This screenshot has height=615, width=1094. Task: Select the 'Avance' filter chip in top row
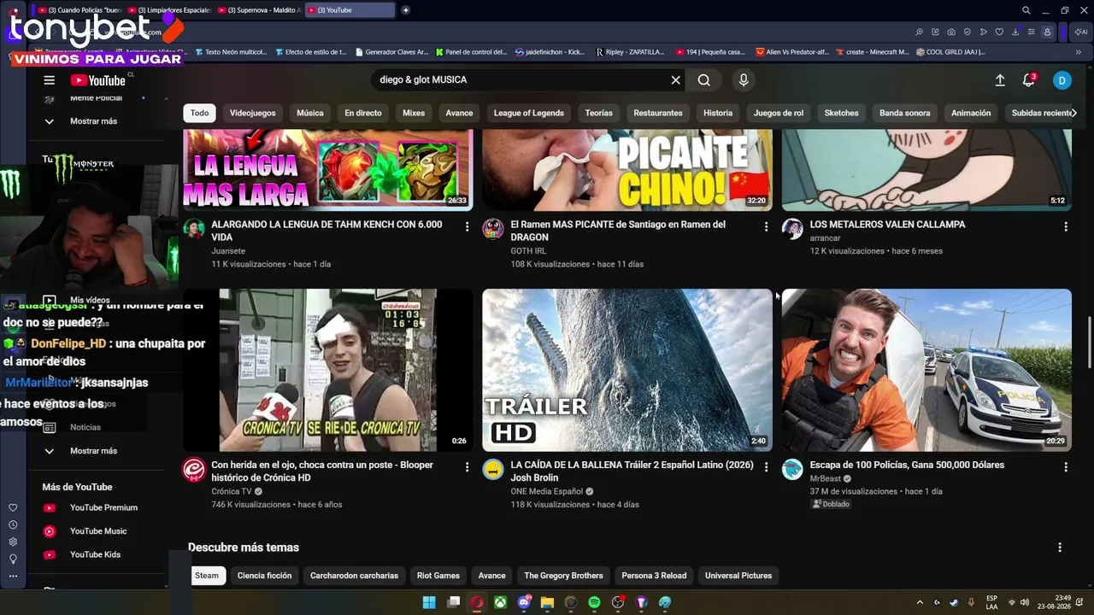click(459, 113)
